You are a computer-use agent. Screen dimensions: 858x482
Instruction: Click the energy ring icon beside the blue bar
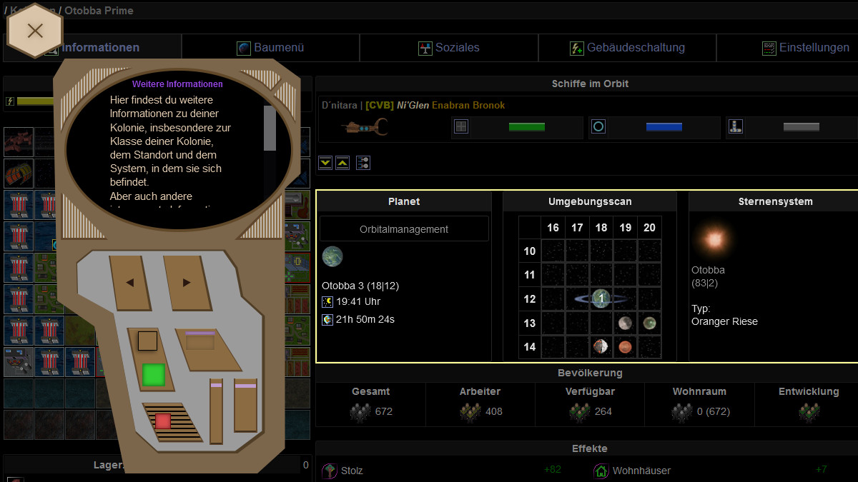598,126
